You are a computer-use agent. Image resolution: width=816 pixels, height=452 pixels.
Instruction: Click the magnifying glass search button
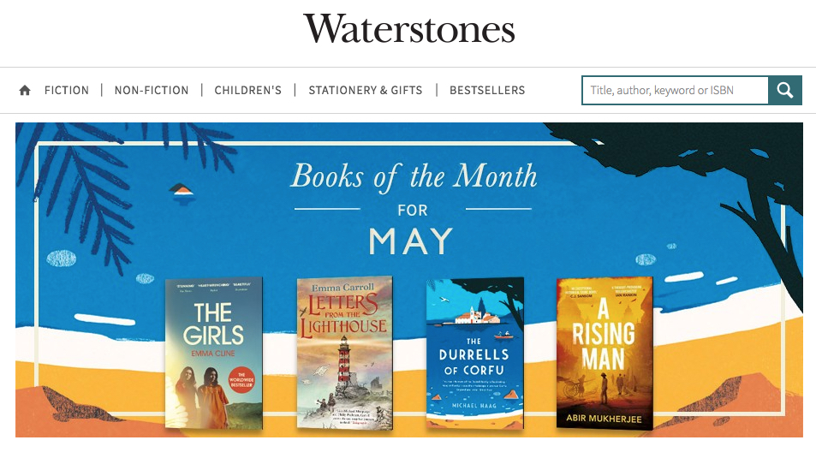[785, 91]
